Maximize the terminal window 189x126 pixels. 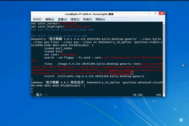pos(156,14)
